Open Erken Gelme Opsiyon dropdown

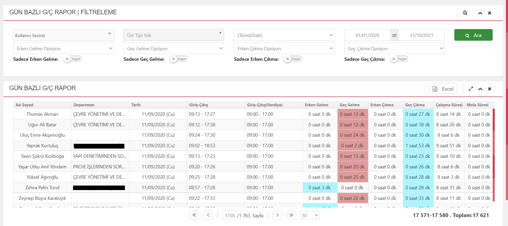coord(63,48)
